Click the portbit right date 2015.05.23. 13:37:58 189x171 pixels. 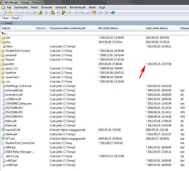click(x=158, y=64)
